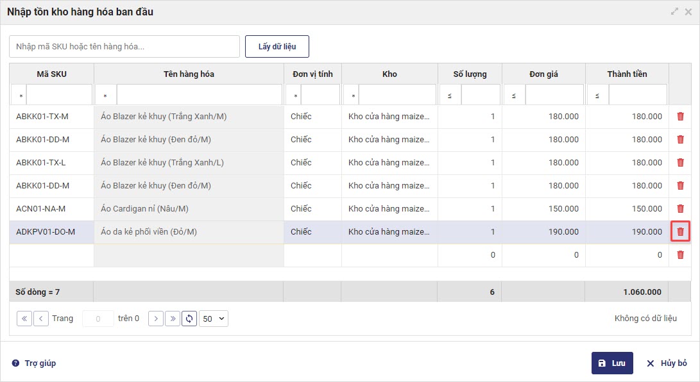Open the page size dropdown showing 50

click(214, 319)
